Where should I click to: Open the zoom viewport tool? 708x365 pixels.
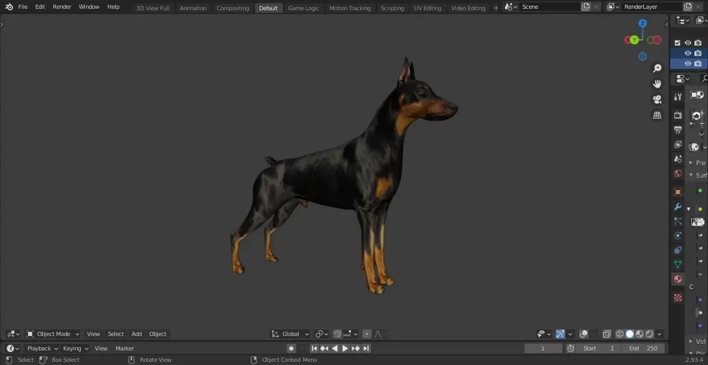[657, 68]
